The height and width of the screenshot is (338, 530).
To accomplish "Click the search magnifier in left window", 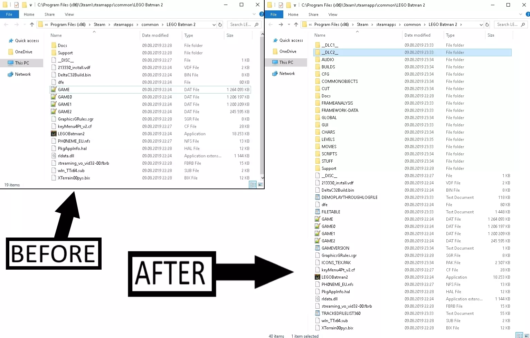I will pos(256,25).
